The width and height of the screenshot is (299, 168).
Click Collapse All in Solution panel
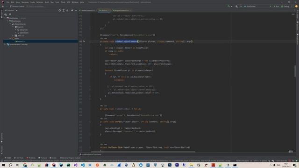coord(67,10)
